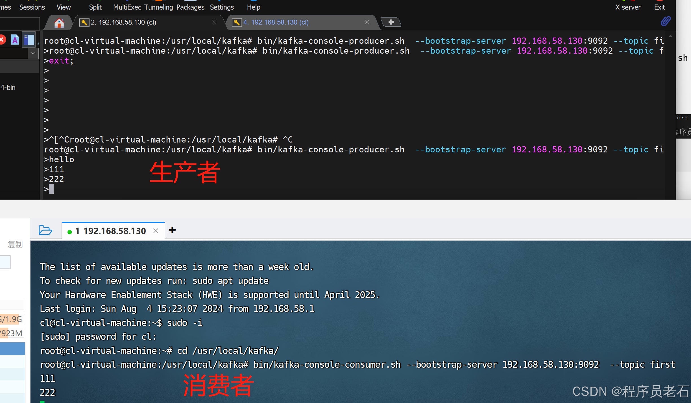Click consumer output line '111'
Image resolution: width=691 pixels, height=403 pixels.
[47, 379]
